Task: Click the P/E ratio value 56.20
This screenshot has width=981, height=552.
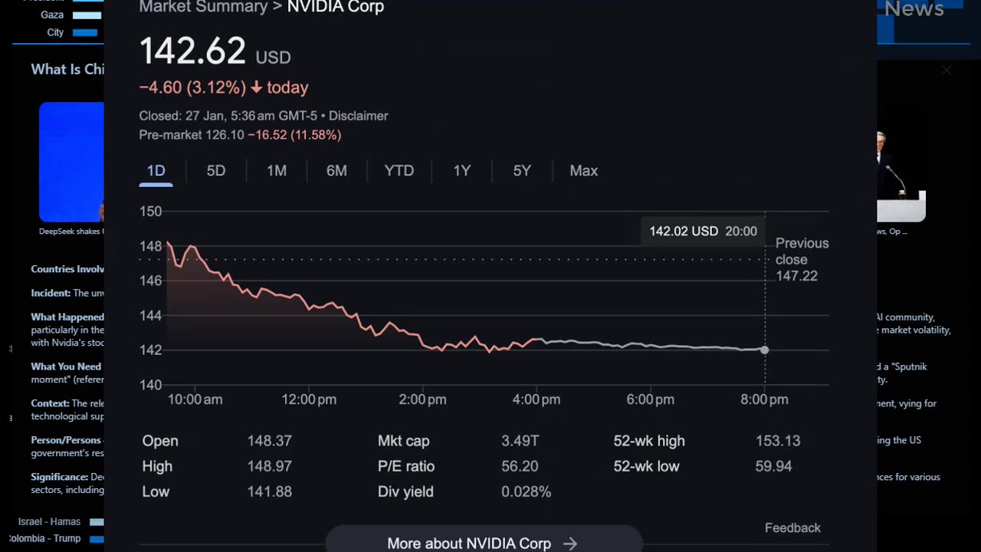Action: point(520,466)
